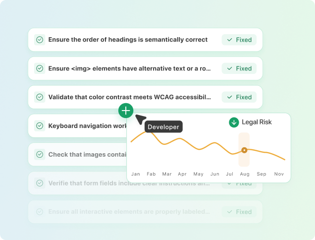Click Fixed badge on img elements row
Viewport: 315px width, 240px height.
(239, 68)
